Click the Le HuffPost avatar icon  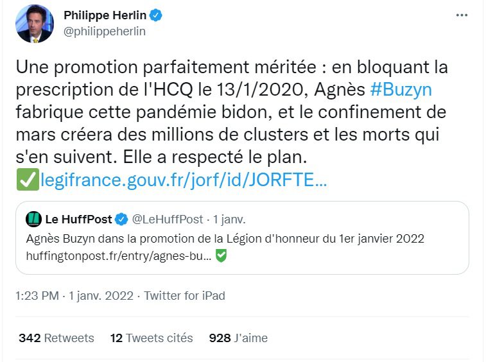click(34, 219)
